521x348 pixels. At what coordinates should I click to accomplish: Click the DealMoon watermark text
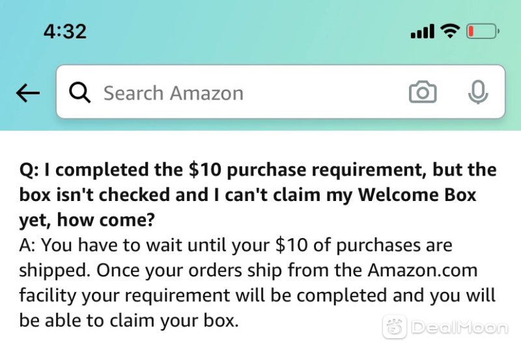click(460, 327)
